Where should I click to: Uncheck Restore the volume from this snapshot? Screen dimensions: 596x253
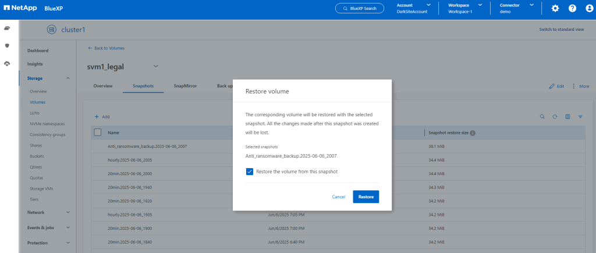[x=250, y=172]
